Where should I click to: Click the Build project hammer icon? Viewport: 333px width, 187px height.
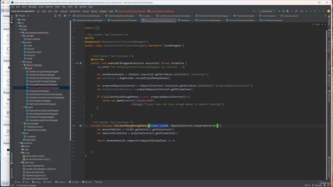tap(254, 11)
